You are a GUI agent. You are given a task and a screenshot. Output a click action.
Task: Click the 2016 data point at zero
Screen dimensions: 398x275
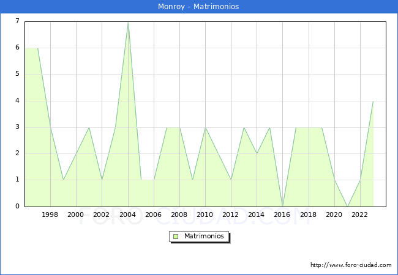[282, 206]
